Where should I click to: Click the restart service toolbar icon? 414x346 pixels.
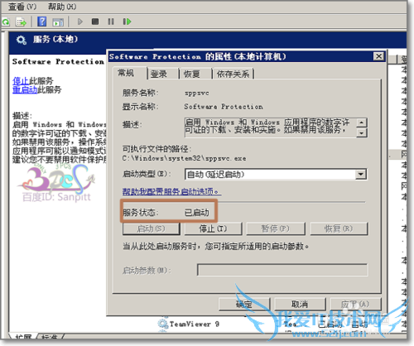pyautogui.click(x=127, y=22)
